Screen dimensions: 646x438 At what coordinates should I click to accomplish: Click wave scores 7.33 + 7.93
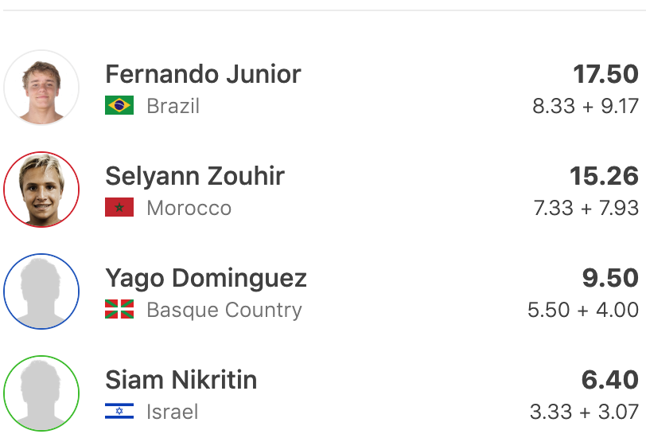(x=586, y=208)
